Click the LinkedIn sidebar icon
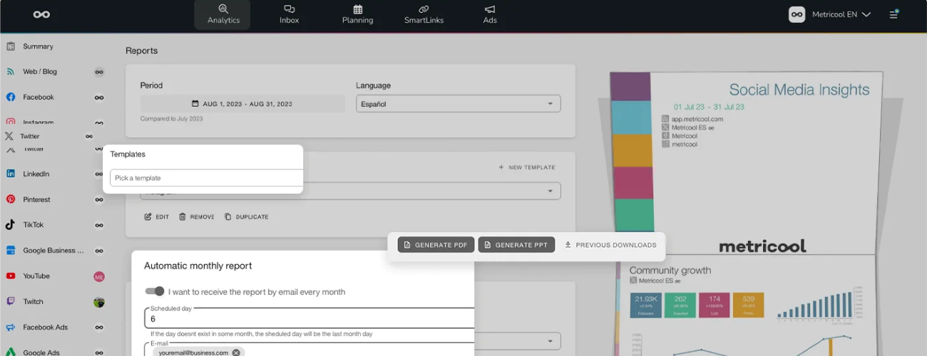 coord(11,174)
